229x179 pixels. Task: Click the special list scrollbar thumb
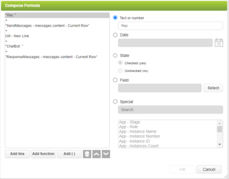(220, 129)
